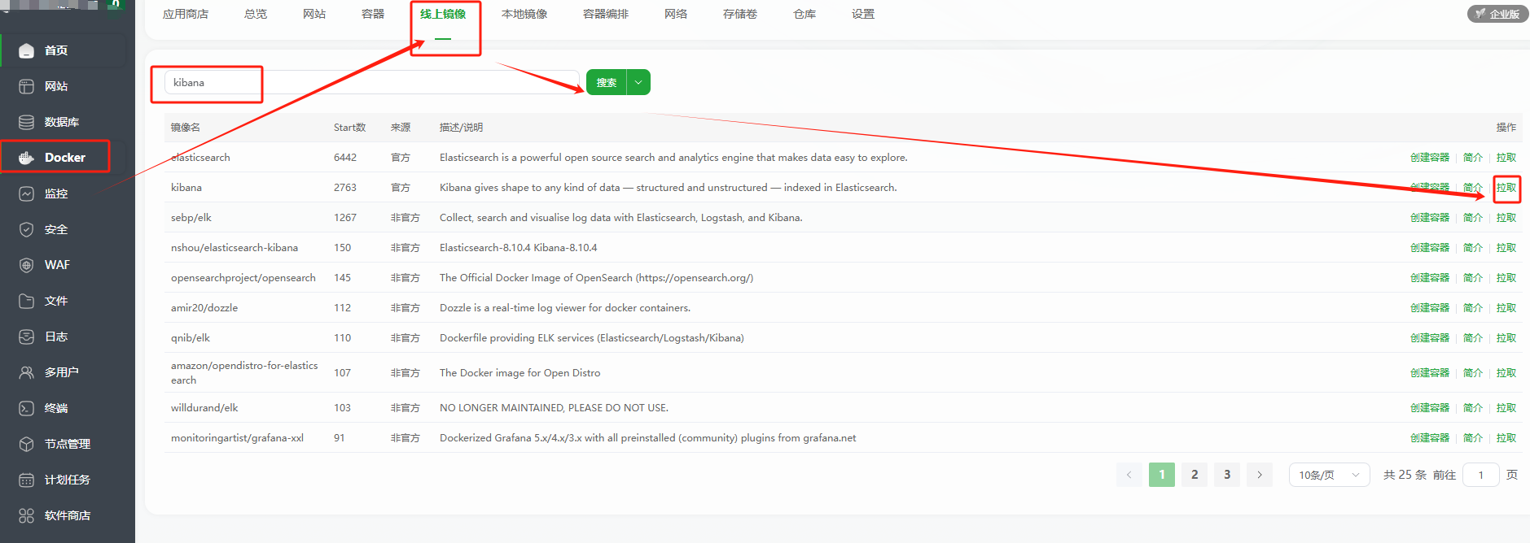Image resolution: width=1530 pixels, height=543 pixels.
Task: Open the 设置 tab
Action: click(x=863, y=14)
